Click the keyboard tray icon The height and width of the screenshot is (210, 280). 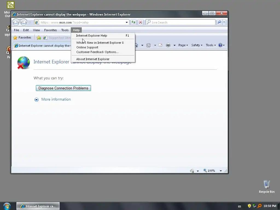[240, 206]
